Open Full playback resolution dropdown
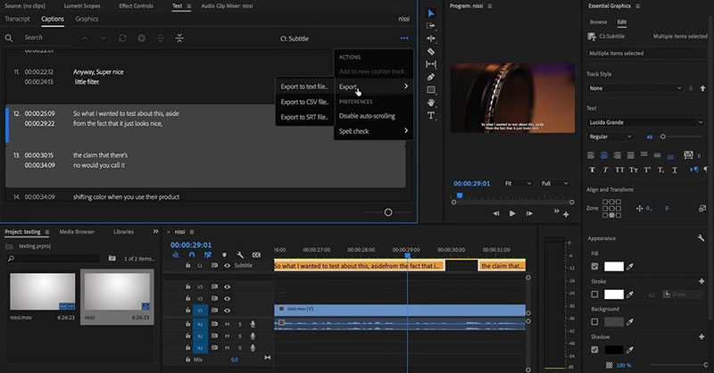The height and width of the screenshot is (373, 714). coord(554,184)
